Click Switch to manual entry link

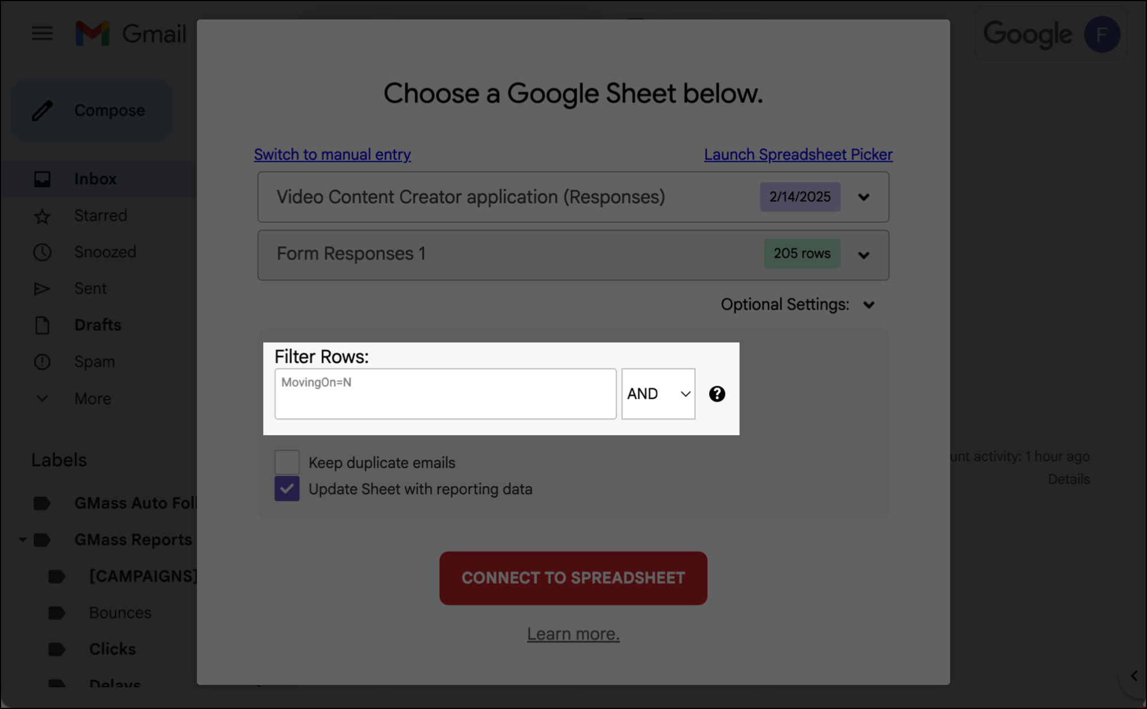pos(332,154)
